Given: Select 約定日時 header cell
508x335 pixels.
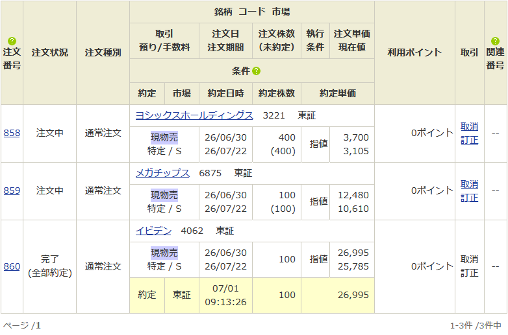Looking at the screenshot, I should [x=226, y=94].
